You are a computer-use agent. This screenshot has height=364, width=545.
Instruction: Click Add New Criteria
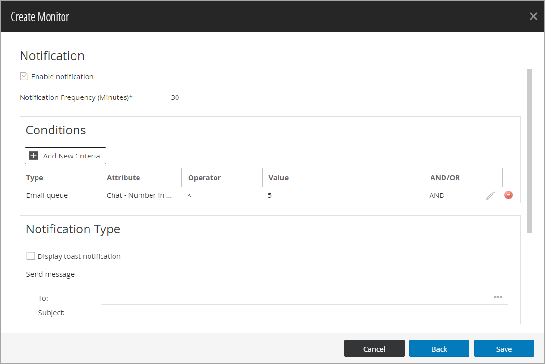pos(65,156)
